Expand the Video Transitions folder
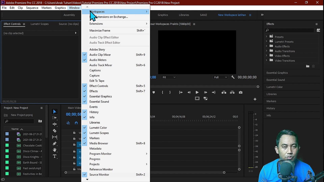The width and height of the screenshot is (324, 182). point(266,60)
